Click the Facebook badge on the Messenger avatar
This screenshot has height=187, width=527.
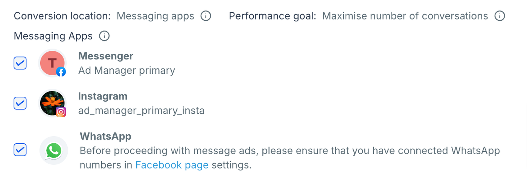(x=61, y=71)
